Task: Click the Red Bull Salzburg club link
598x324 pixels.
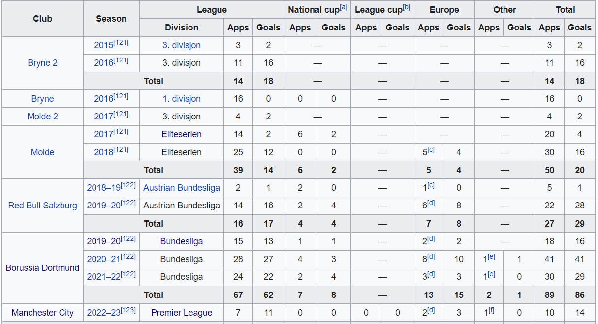Action: click(x=42, y=206)
